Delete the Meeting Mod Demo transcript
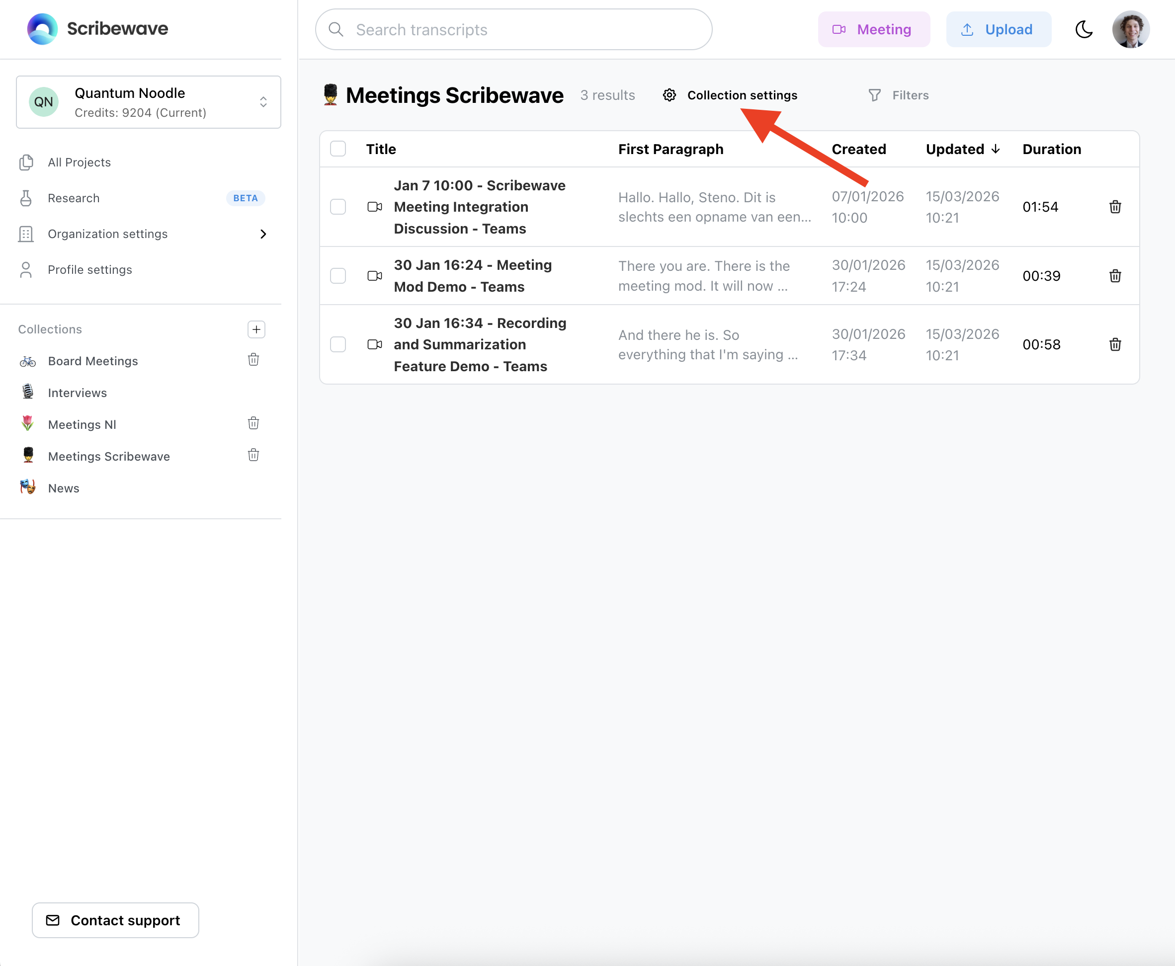This screenshot has height=966, width=1175. pos(1115,276)
